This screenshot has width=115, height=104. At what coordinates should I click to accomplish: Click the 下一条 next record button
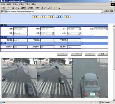coord(76,54)
